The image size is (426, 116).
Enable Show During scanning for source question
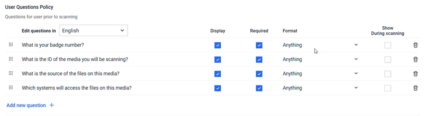(x=388, y=74)
